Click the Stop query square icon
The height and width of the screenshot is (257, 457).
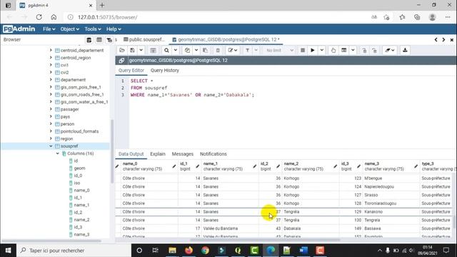click(x=303, y=51)
